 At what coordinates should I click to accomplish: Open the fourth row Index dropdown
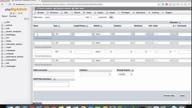[x=163, y=61]
